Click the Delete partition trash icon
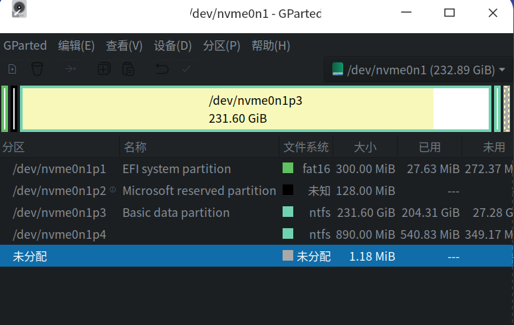 coord(37,68)
